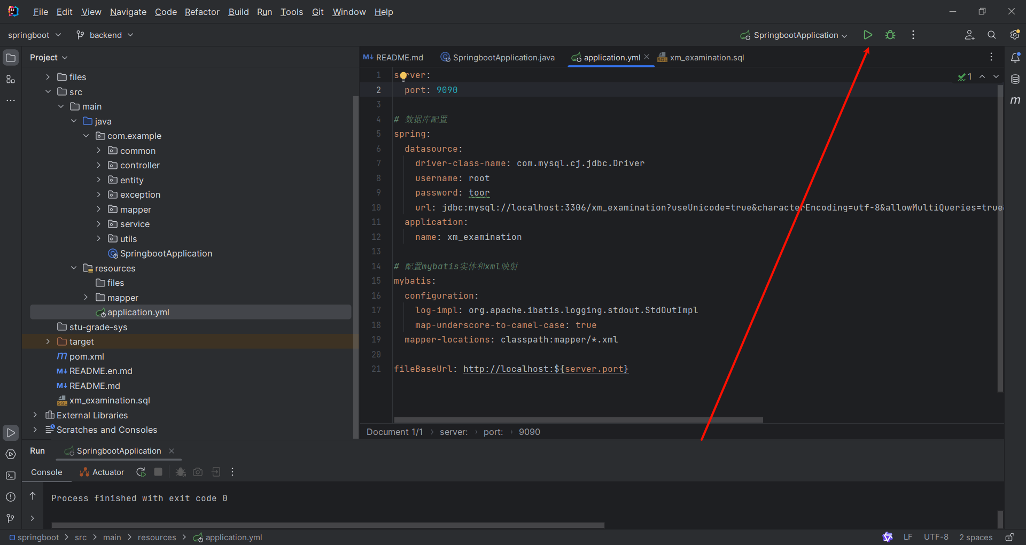
Task: Run SpringbootApplication with the green play button
Action: pyautogui.click(x=868, y=35)
